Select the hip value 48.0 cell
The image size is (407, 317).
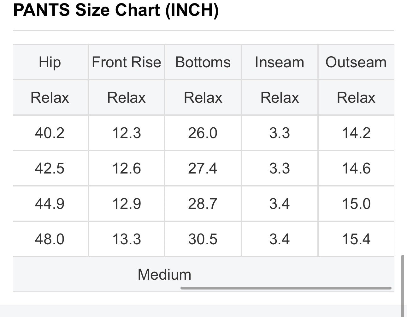[50, 239]
